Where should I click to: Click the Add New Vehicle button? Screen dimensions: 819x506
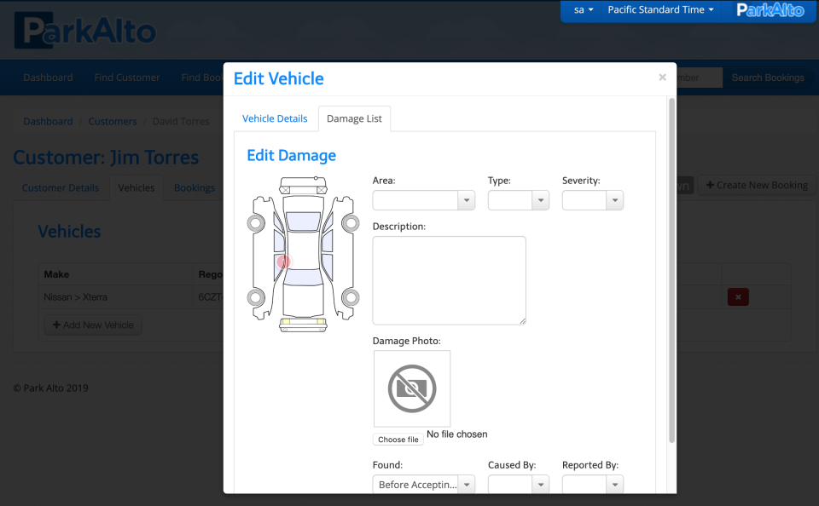[x=93, y=325]
